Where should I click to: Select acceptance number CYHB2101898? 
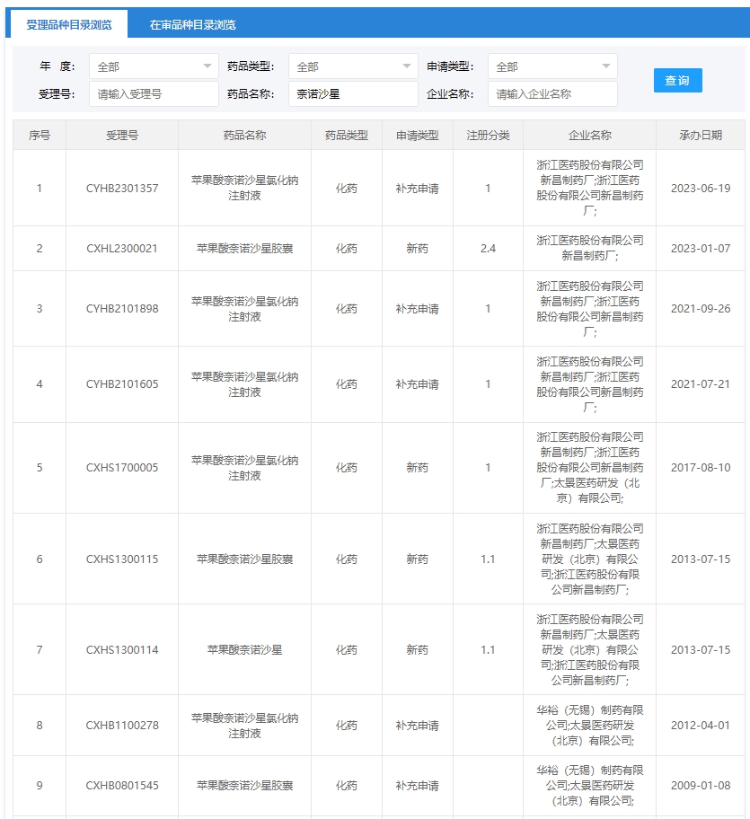pyautogui.click(x=122, y=309)
